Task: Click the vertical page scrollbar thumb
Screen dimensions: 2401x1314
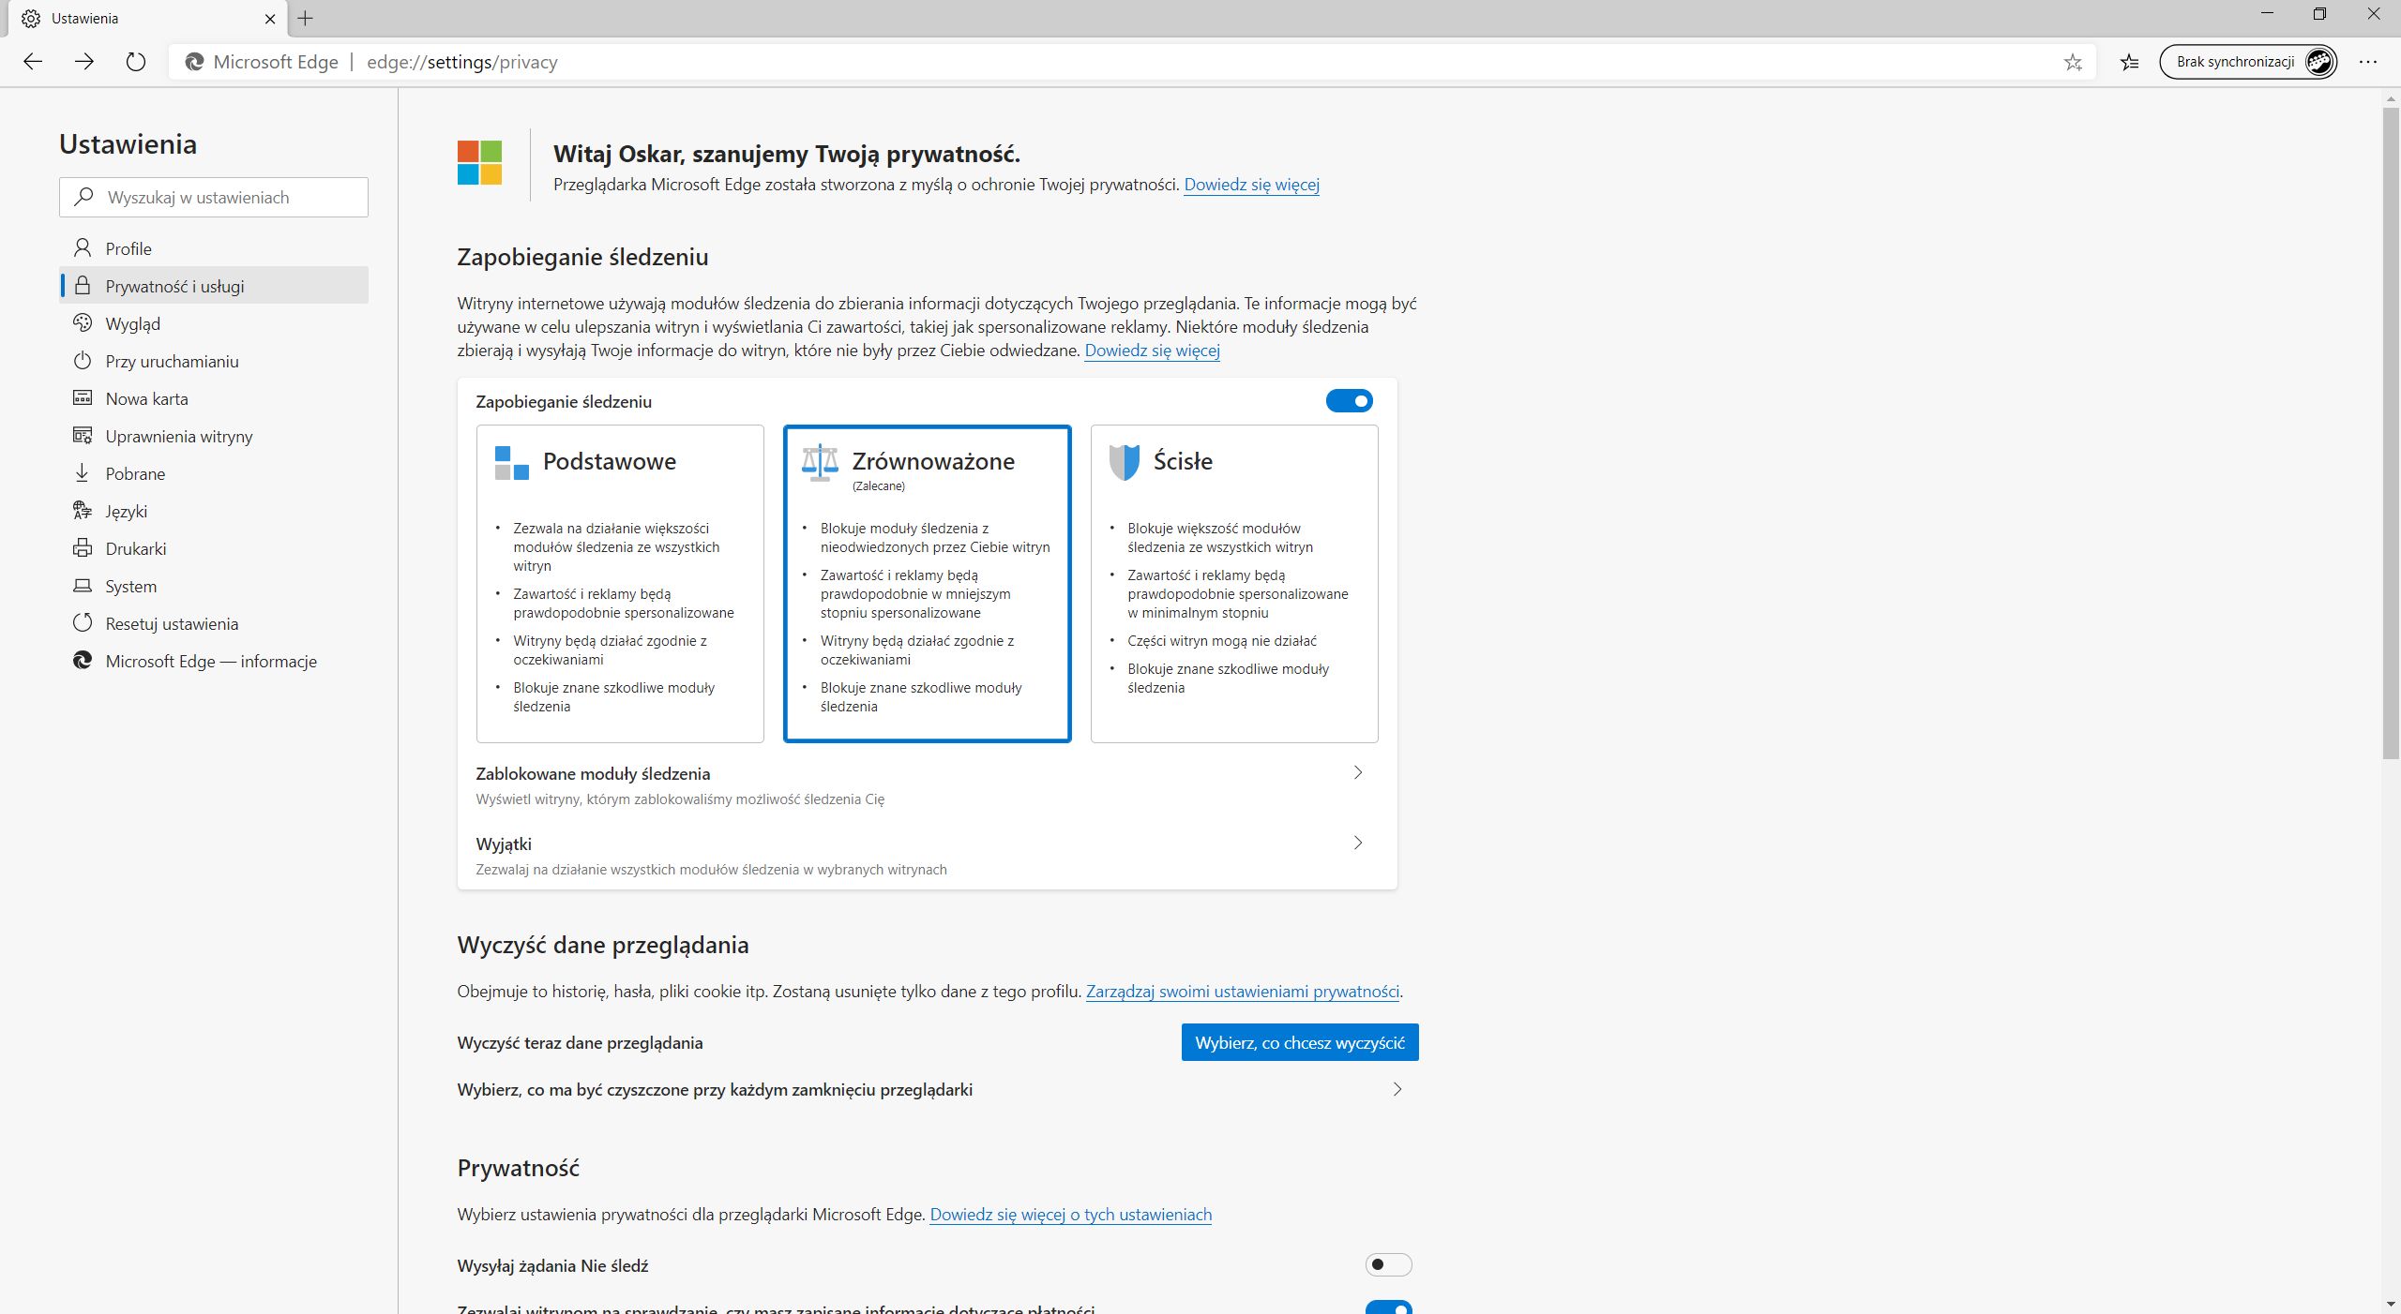Action: point(2391,431)
